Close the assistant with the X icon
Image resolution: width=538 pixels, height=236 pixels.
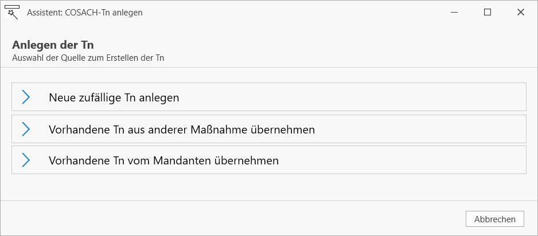tap(520, 13)
